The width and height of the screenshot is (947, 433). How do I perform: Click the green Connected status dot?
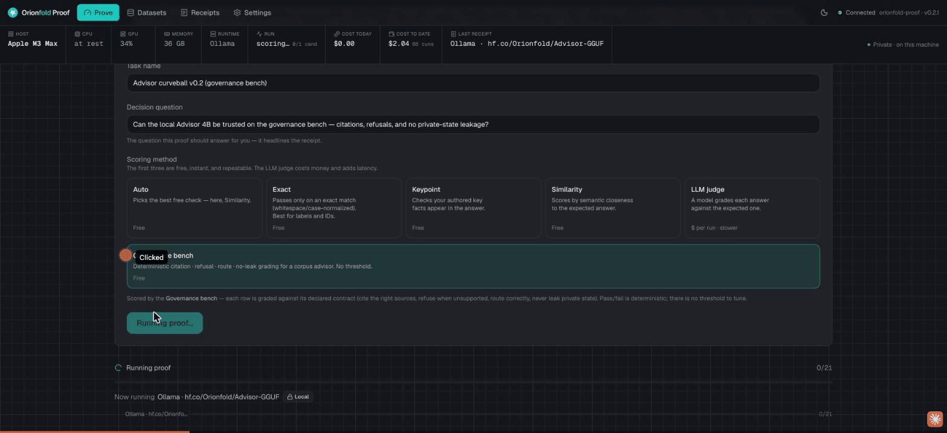tap(839, 13)
